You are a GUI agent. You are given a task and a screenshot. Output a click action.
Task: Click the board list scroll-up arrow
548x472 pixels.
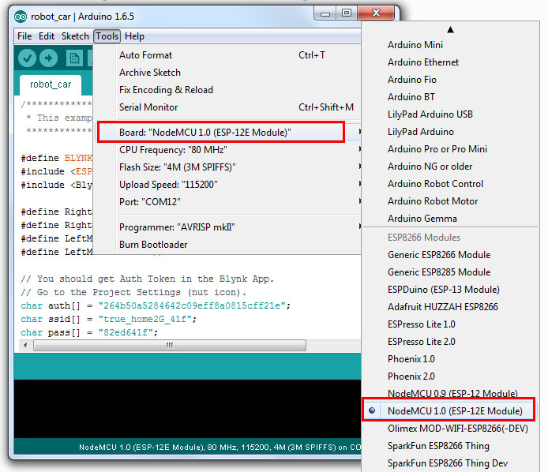pyautogui.click(x=450, y=30)
